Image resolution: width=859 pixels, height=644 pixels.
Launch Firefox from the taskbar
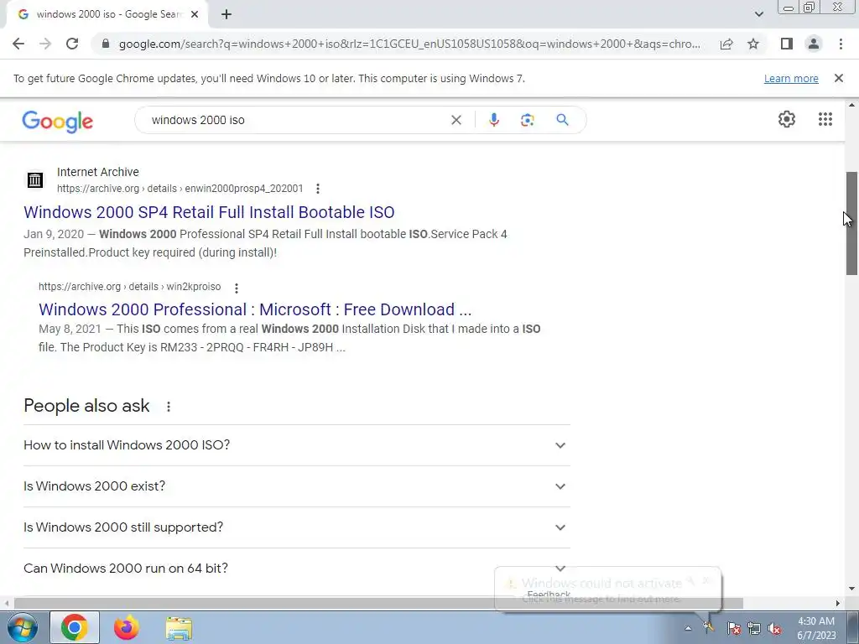pyautogui.click(x=127, y=627)
